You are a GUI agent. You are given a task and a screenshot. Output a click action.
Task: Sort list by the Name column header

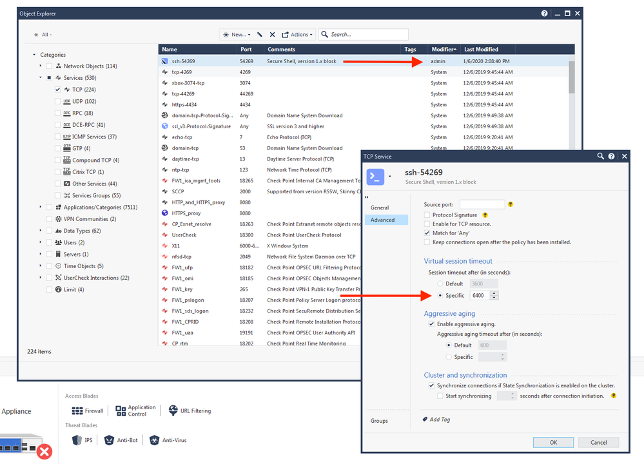[197, 49]
